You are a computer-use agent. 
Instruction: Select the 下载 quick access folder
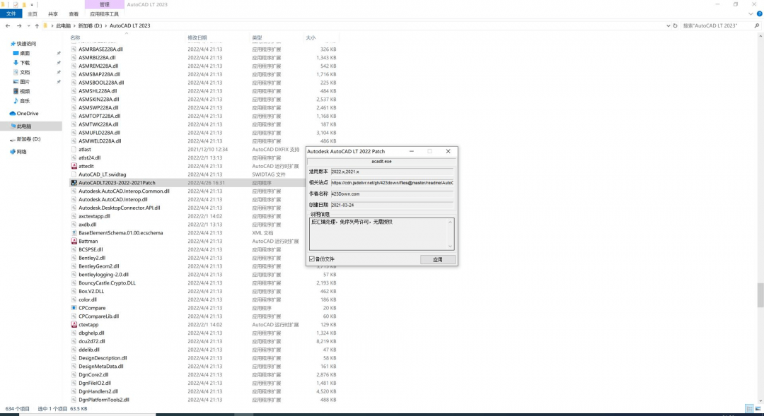pyautogui.click(x=25, y=62)
